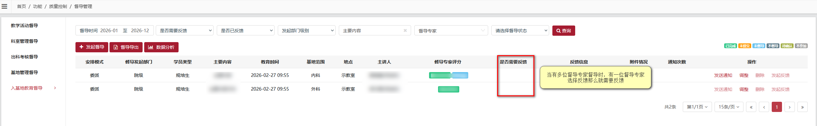The image size is (817, 126).
Task: Click 删除 in the 外科 row
Action: (760, 89)
